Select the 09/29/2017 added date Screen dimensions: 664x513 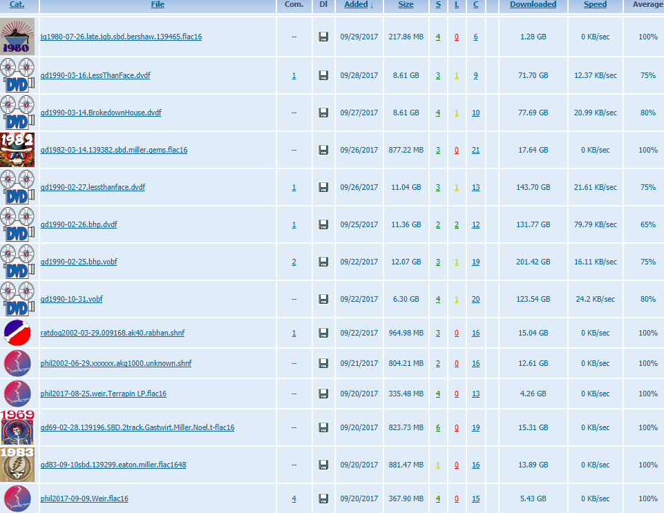pyautogui.click(x=359, y=37)
